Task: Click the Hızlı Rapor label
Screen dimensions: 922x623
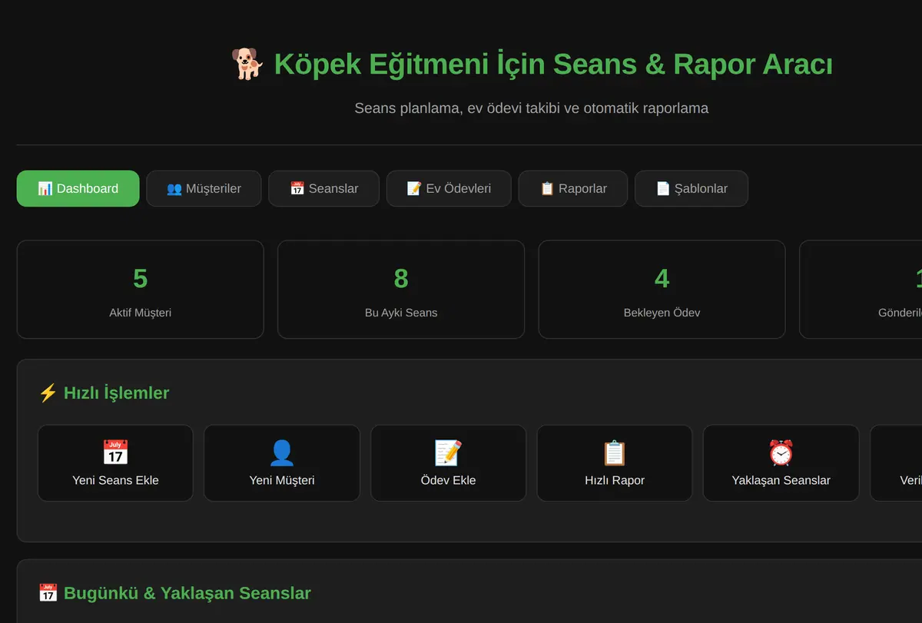Action: (615, 480)
